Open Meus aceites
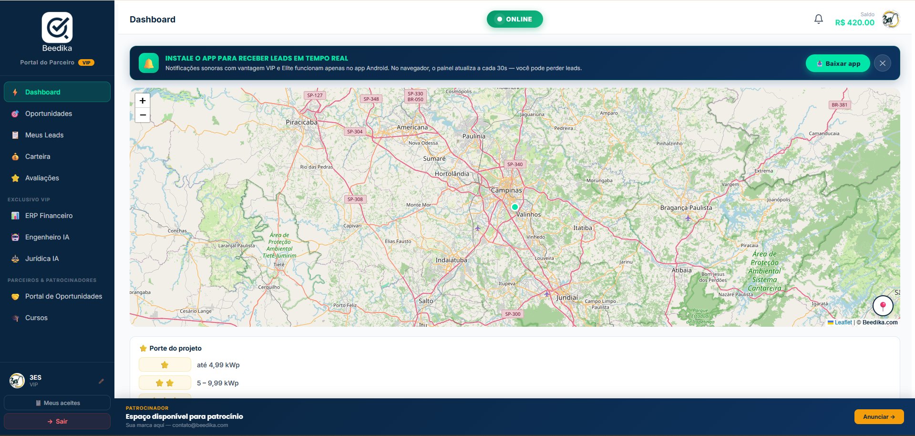 (x=57, y=403)
